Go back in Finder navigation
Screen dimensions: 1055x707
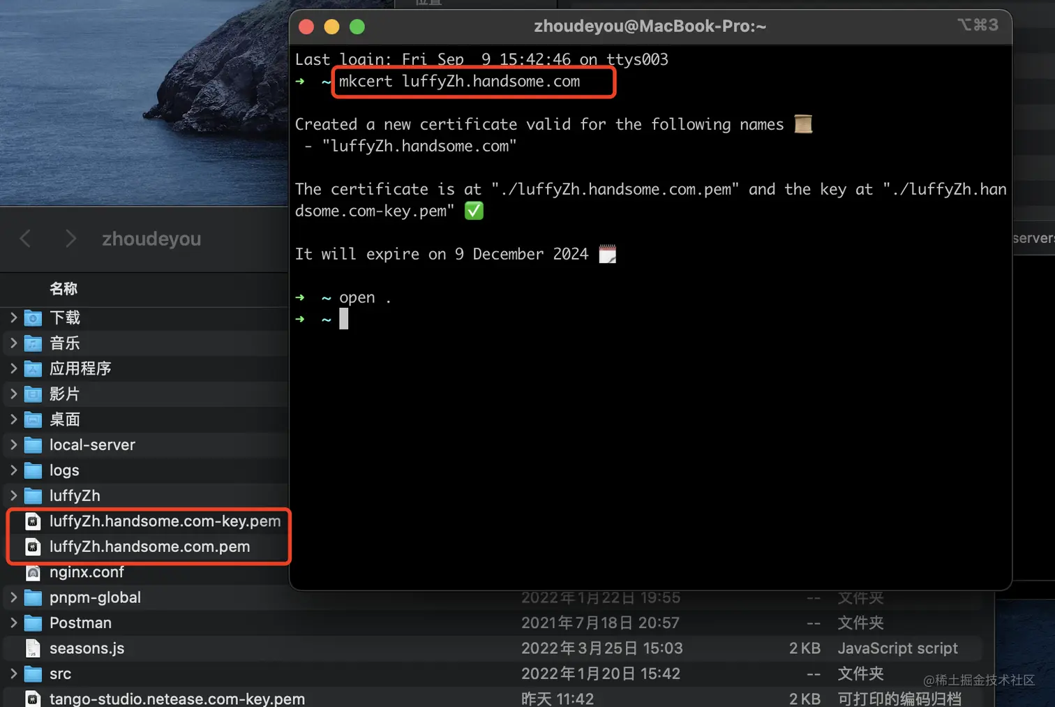pos(25,239)
